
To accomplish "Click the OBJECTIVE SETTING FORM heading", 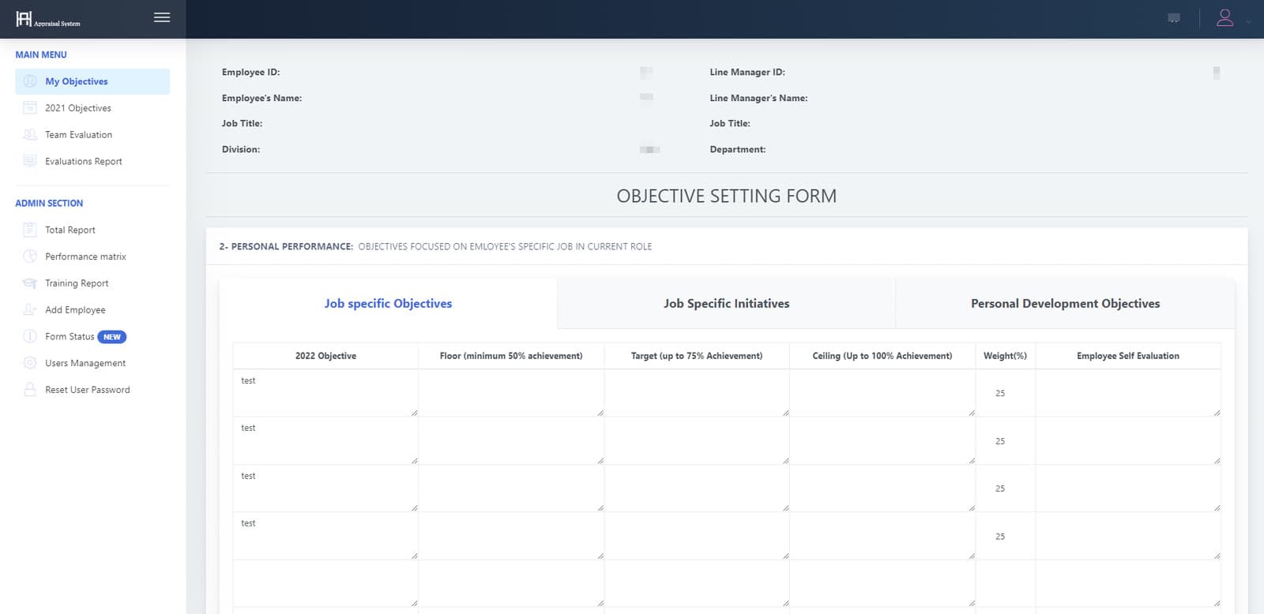I will 726,196.
